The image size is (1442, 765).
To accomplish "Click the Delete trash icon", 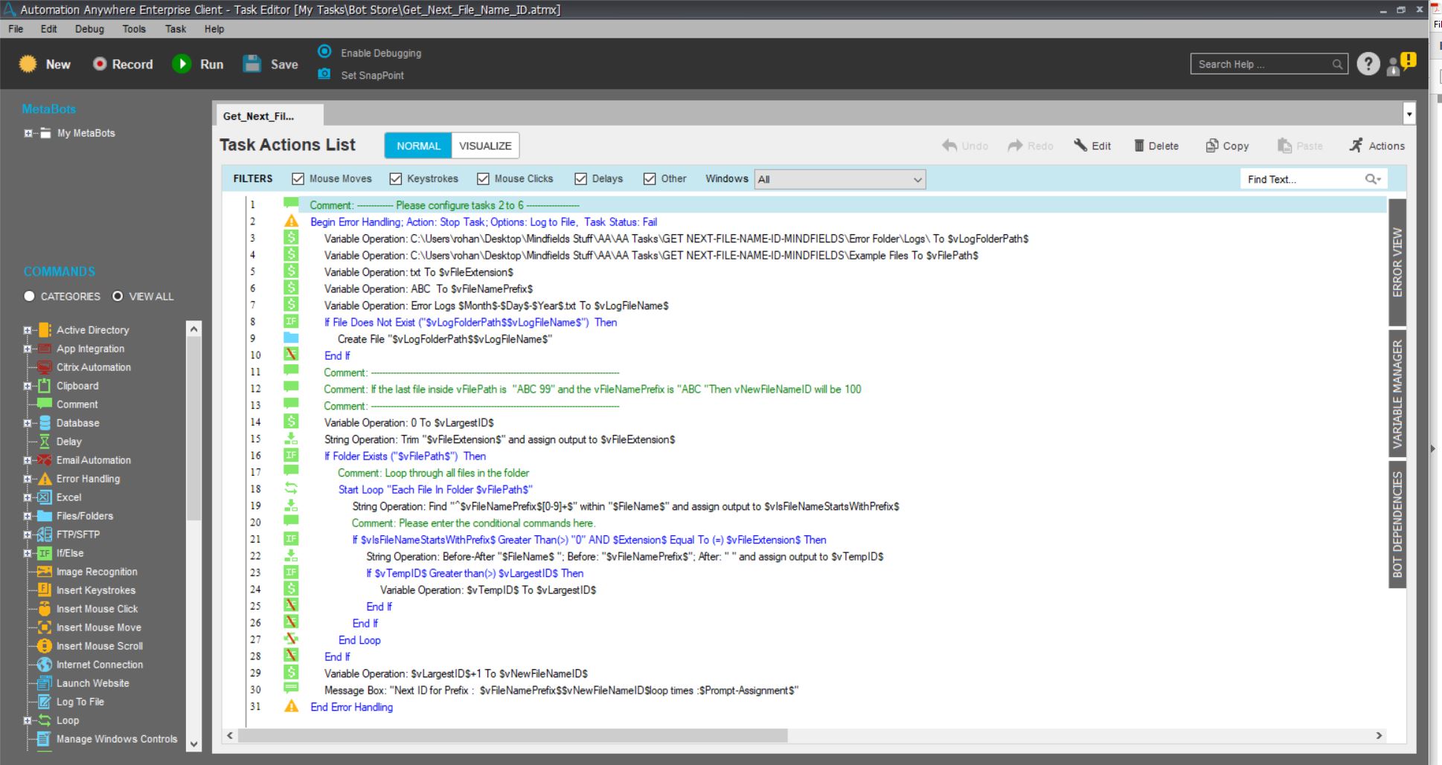I will 1138,146.
